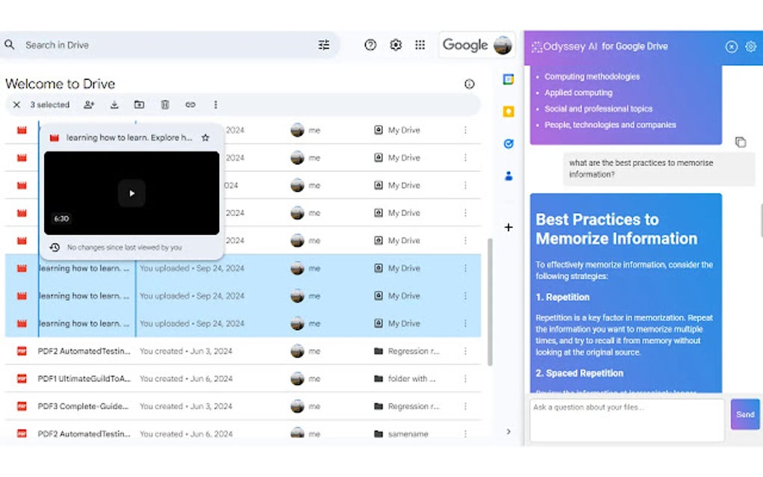Send the question to Odyssey AI
Image resolution: width=763 pixels, height=477 pixels.
(x=744, y=414)
